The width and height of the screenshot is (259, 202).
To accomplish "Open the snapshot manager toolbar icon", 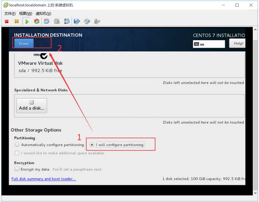I will (67, 21).
